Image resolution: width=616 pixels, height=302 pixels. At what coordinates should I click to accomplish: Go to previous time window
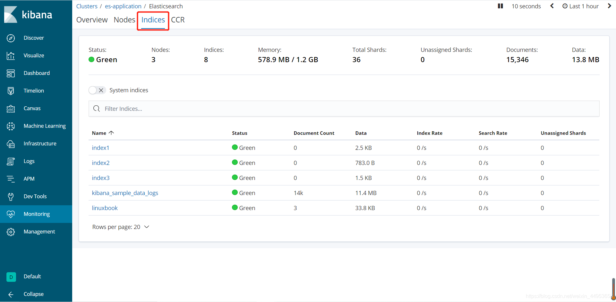(x=552, y=6)
